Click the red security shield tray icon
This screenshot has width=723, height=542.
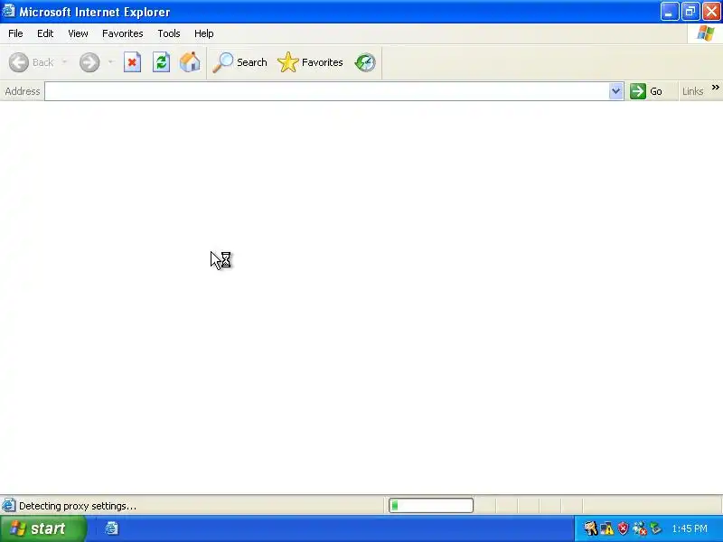click(x=623, y=528)
